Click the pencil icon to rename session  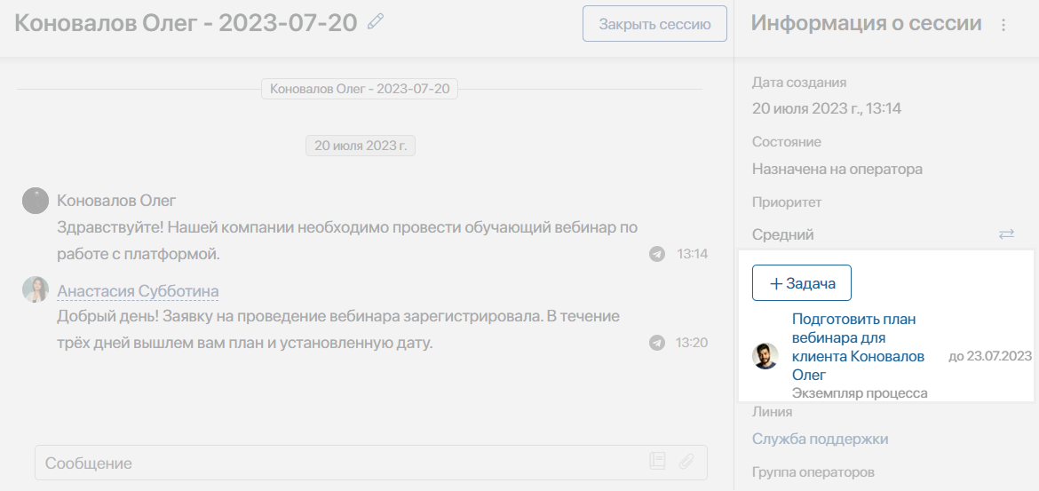pyautogui.click(x=376, y=21)
